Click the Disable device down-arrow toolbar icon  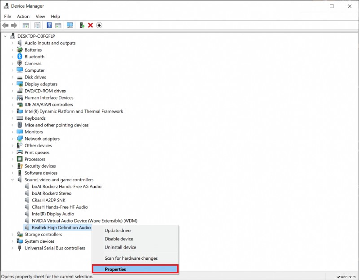(99, 25)
